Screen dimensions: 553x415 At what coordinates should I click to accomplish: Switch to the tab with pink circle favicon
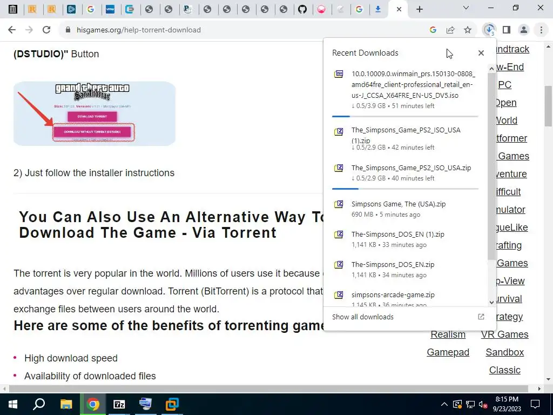tap(321, 10)
